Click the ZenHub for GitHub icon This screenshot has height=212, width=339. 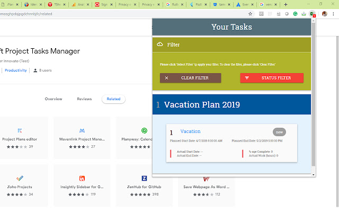click(x=144, y=178)
